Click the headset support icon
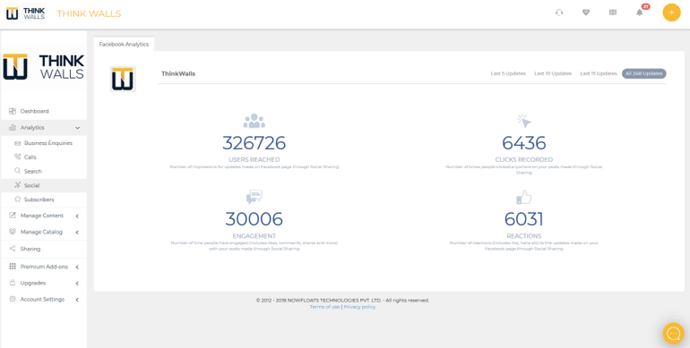 click(559, 13)
